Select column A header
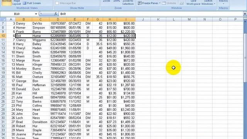 (11, 19)
